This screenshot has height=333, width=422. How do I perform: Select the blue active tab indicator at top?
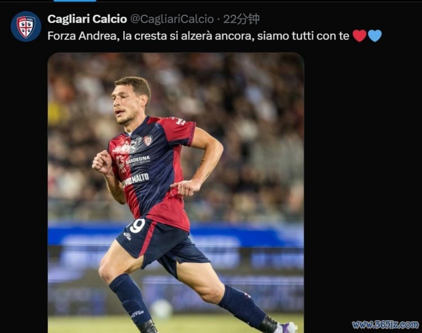point(75,1)
